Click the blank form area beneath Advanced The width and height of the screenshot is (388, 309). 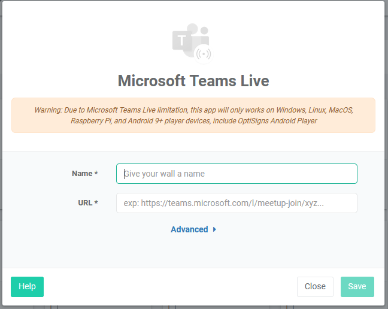[x=193, y=252]
